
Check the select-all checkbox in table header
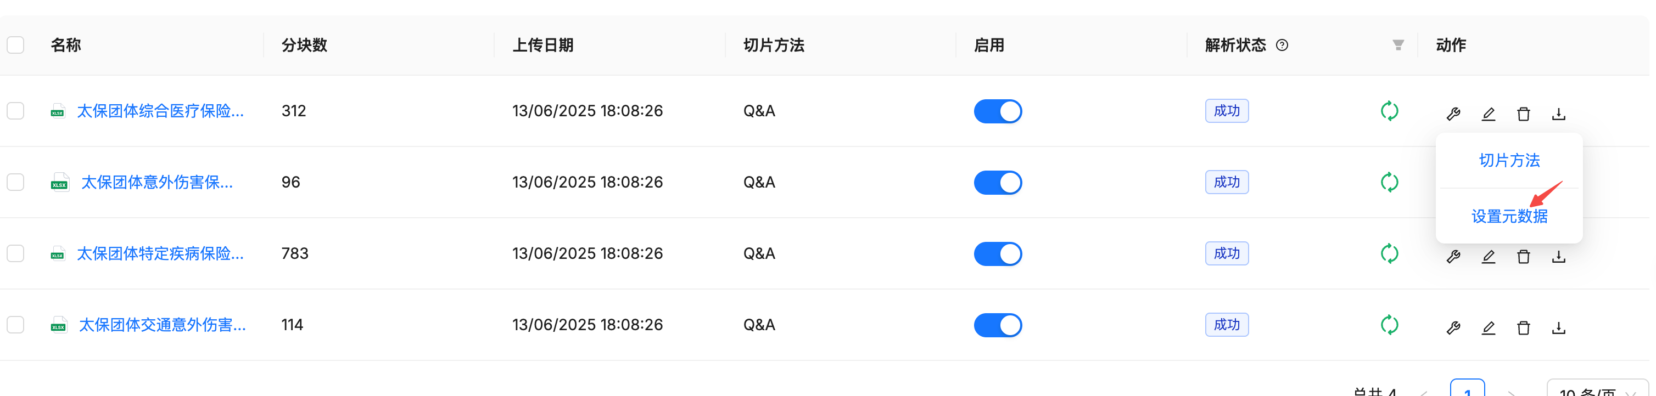click(15, 44)
